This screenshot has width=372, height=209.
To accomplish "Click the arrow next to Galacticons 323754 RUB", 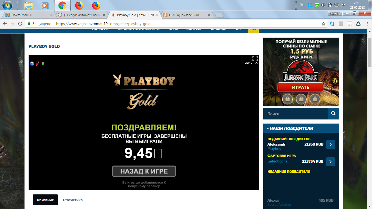I will 331,161.
